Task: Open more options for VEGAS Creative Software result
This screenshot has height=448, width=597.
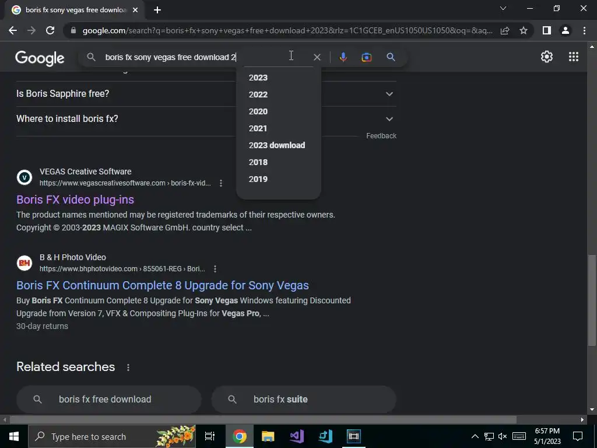Action: tap(221, 183)
